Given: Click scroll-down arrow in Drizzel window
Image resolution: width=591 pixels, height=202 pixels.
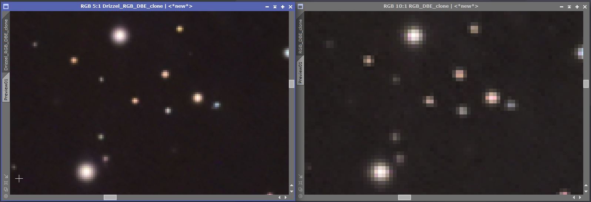Looking at the screenshot, I should point(291,191).
